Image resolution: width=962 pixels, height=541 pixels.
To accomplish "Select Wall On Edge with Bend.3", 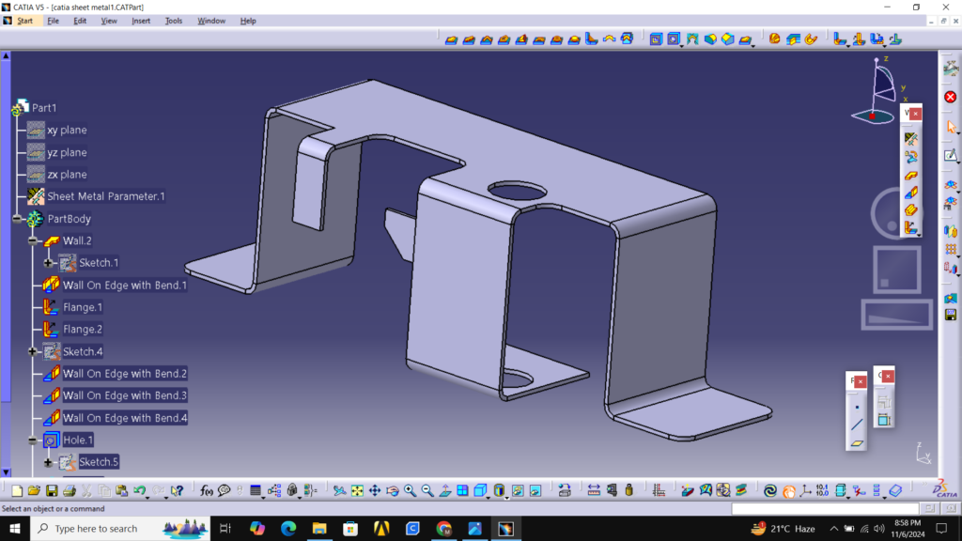I will pyautogui.click(x=124, y=395).
